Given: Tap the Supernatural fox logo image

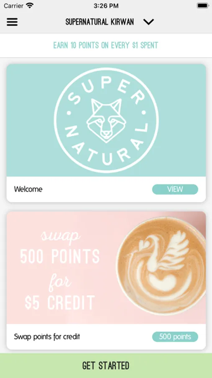Looking at the screenshot, I should (106, 120).
